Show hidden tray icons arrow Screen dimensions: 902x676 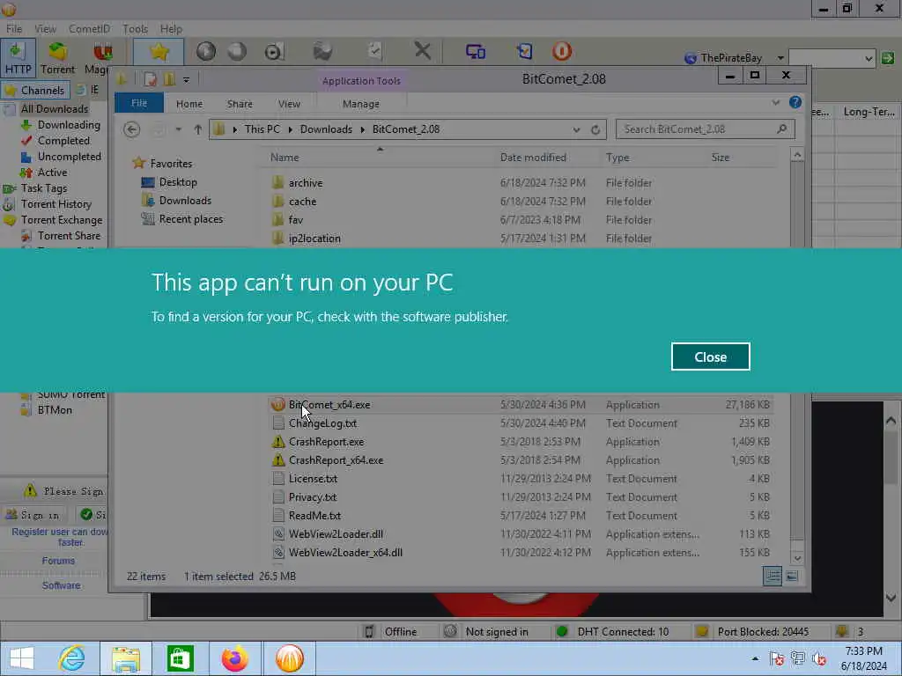tap(755, 658)
